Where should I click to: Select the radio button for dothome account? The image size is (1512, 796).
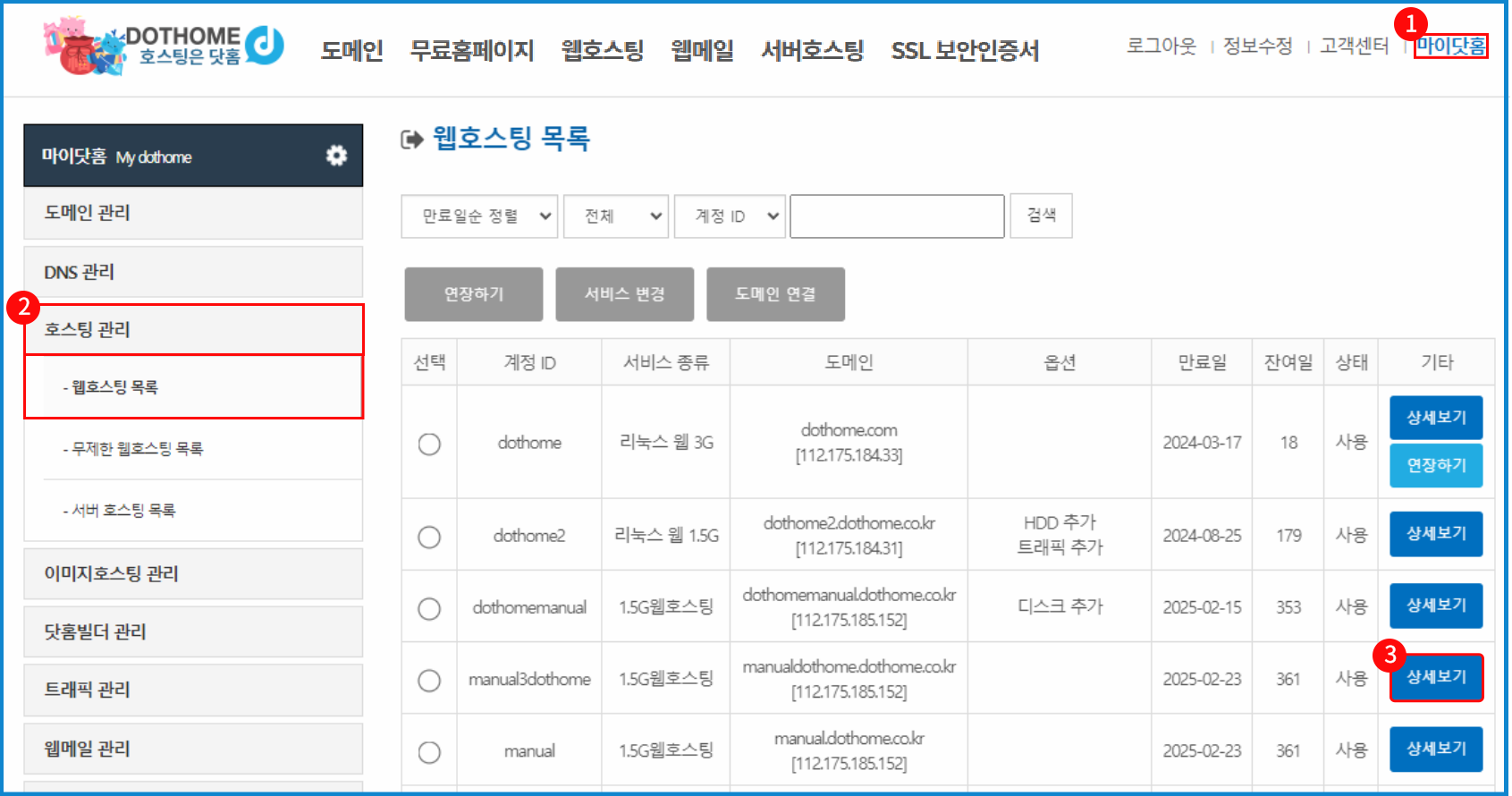click(429, 444)
